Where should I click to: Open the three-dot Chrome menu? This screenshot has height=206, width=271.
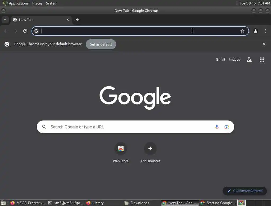click(265, 31)
